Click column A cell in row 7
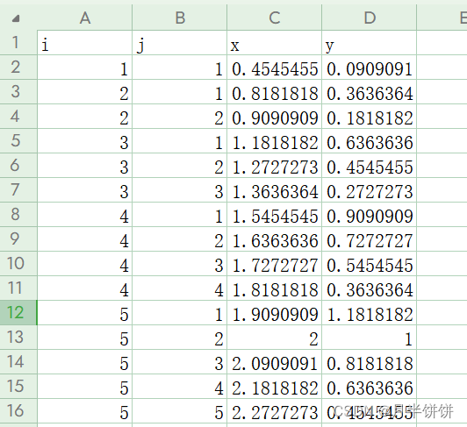467x427 pixels. click(85, 190)
